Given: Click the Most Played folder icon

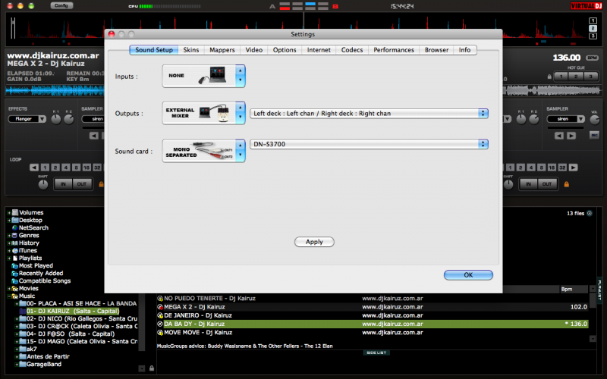Looking at the screenshot, I should [14, 266].
